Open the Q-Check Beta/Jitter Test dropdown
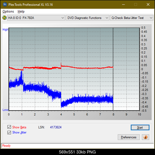155x155 pixels. tap(131, 18)
